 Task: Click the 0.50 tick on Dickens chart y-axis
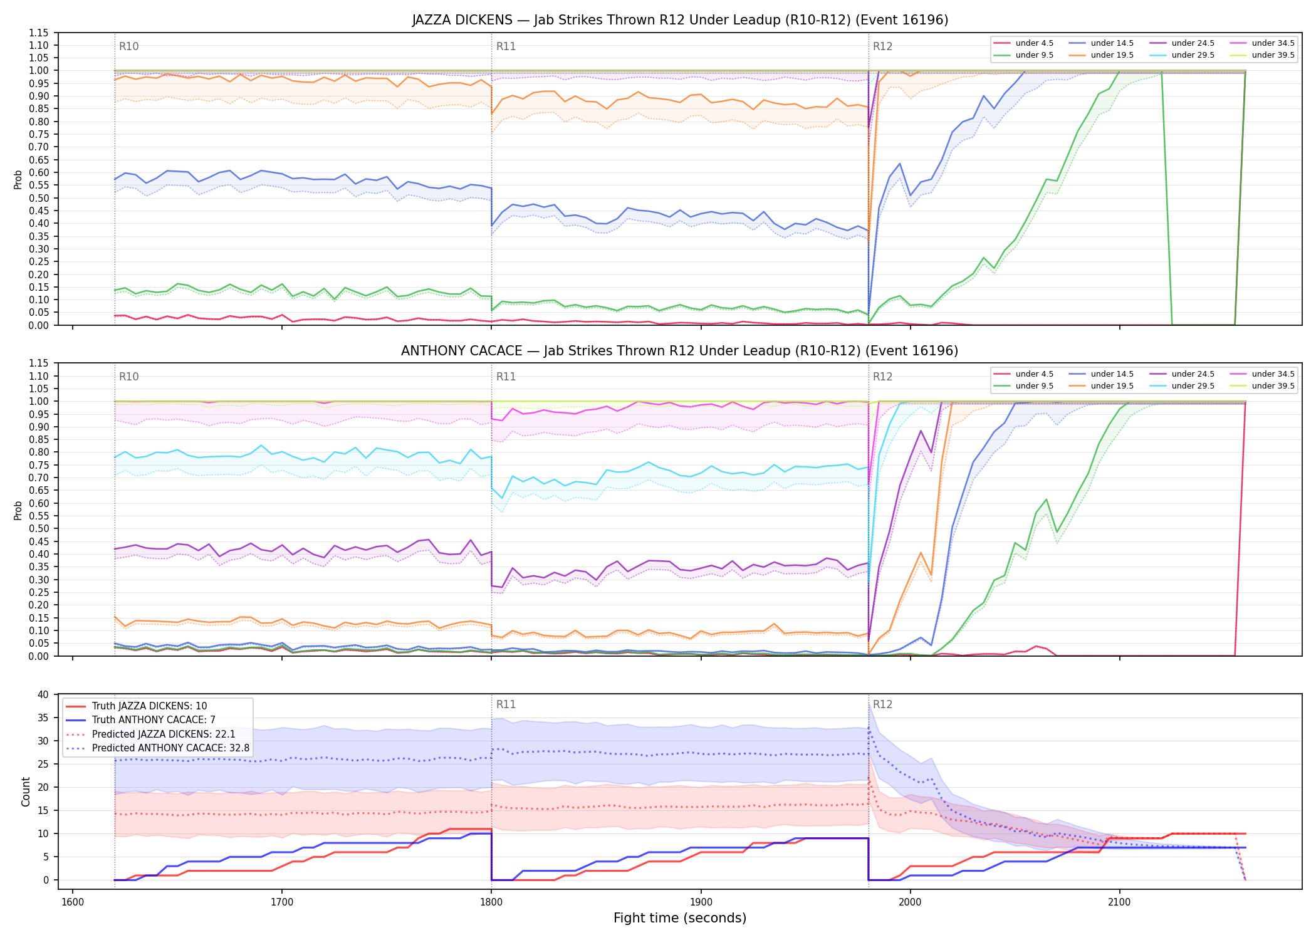39,198
